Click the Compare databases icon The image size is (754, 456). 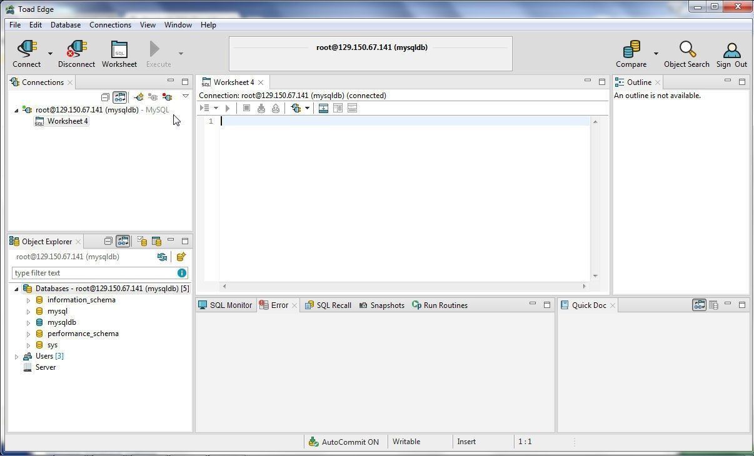click(631, 49)
